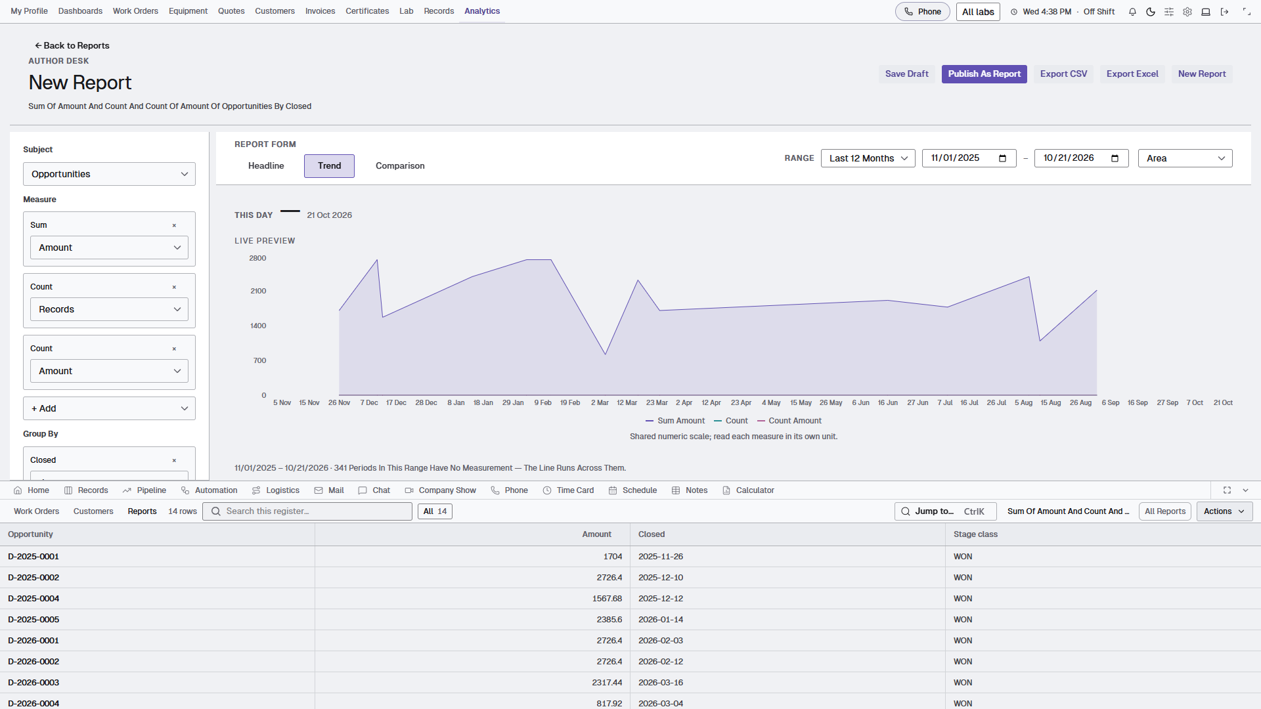This screenshot has width=1261, height=709.
Task: Click into Search this register field
Action: click(x=307, y=511)
